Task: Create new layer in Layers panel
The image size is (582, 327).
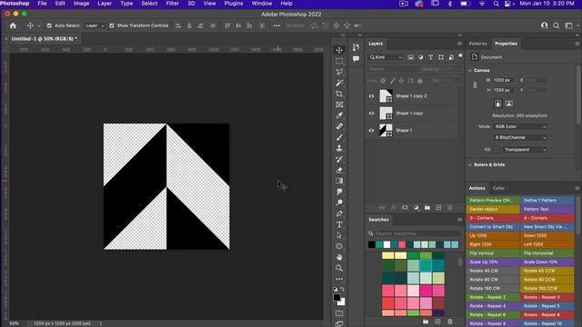Action: tap(438, 208)
